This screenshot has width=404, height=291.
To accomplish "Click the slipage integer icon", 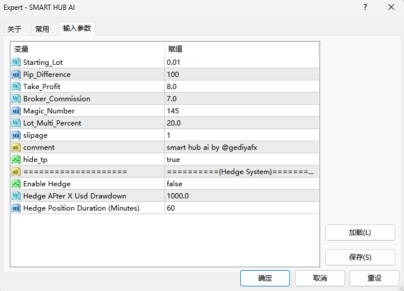I will pyautogui.click(x=16, y=135).
